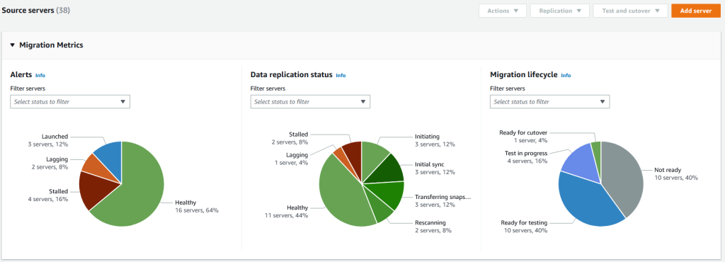The image size is (725, 262).
Task: Click label 'Not ready 10 servers, 40%'
Action: pos(676,173)
